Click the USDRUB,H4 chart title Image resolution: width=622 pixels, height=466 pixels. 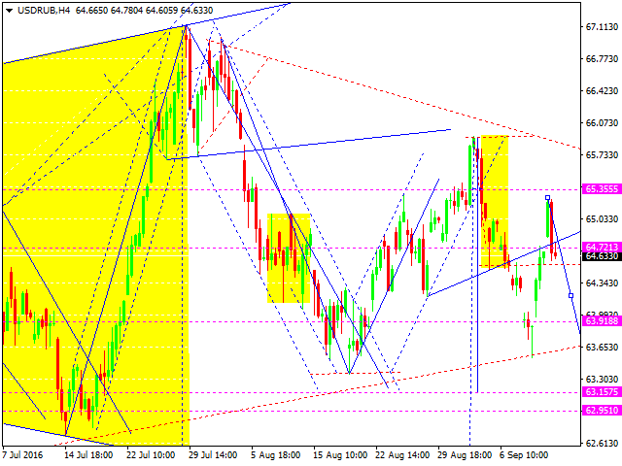[44, 11]
